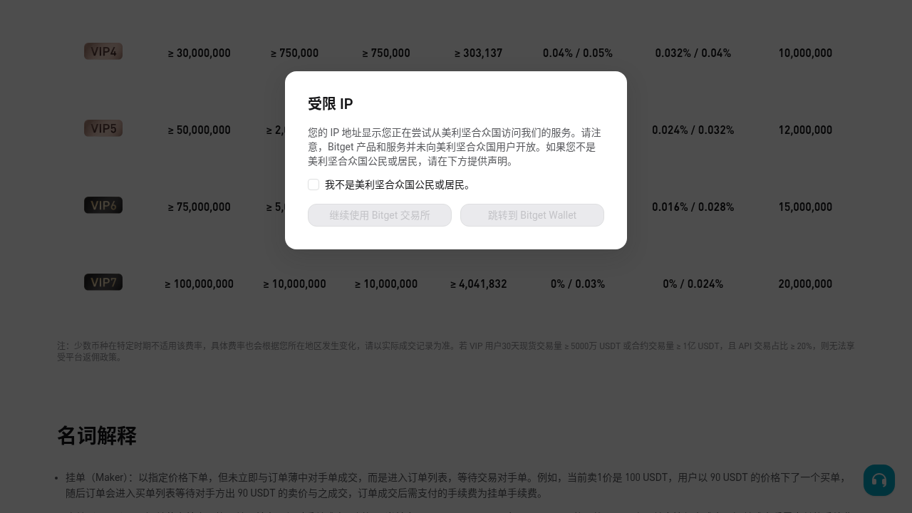Screen dimensions: 912x513
Task: Click the 20,000,000 limit cell
Action: 805,284
